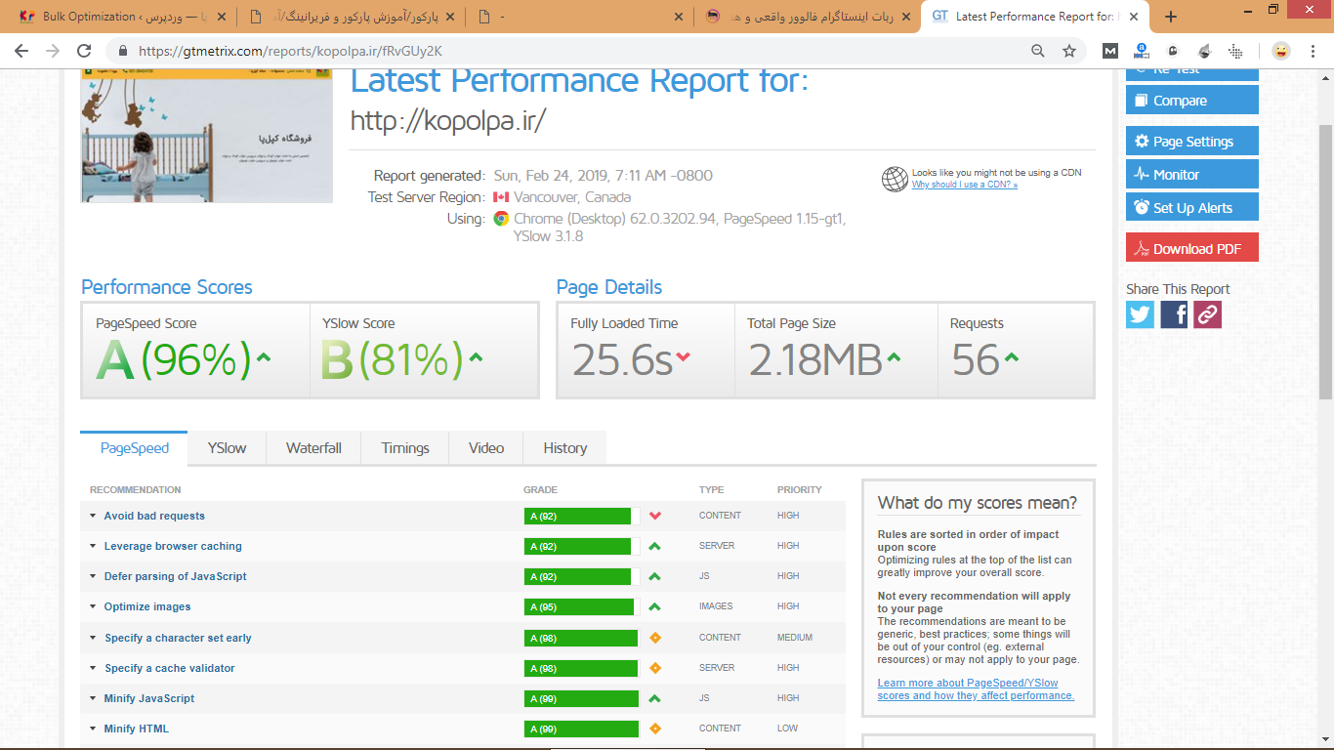Click the Leverage browser caching link
The height and width of the screenshot is (750, 1334).
pos(173,546)
